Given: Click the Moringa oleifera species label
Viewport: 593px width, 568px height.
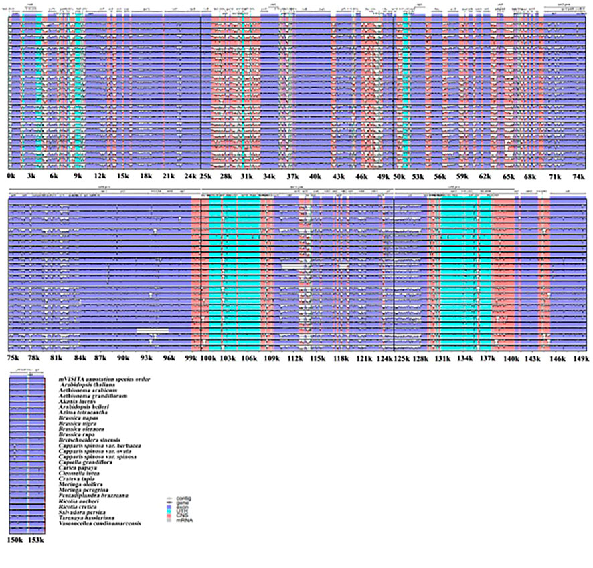Looking at the screenshot, I should 80,484.
